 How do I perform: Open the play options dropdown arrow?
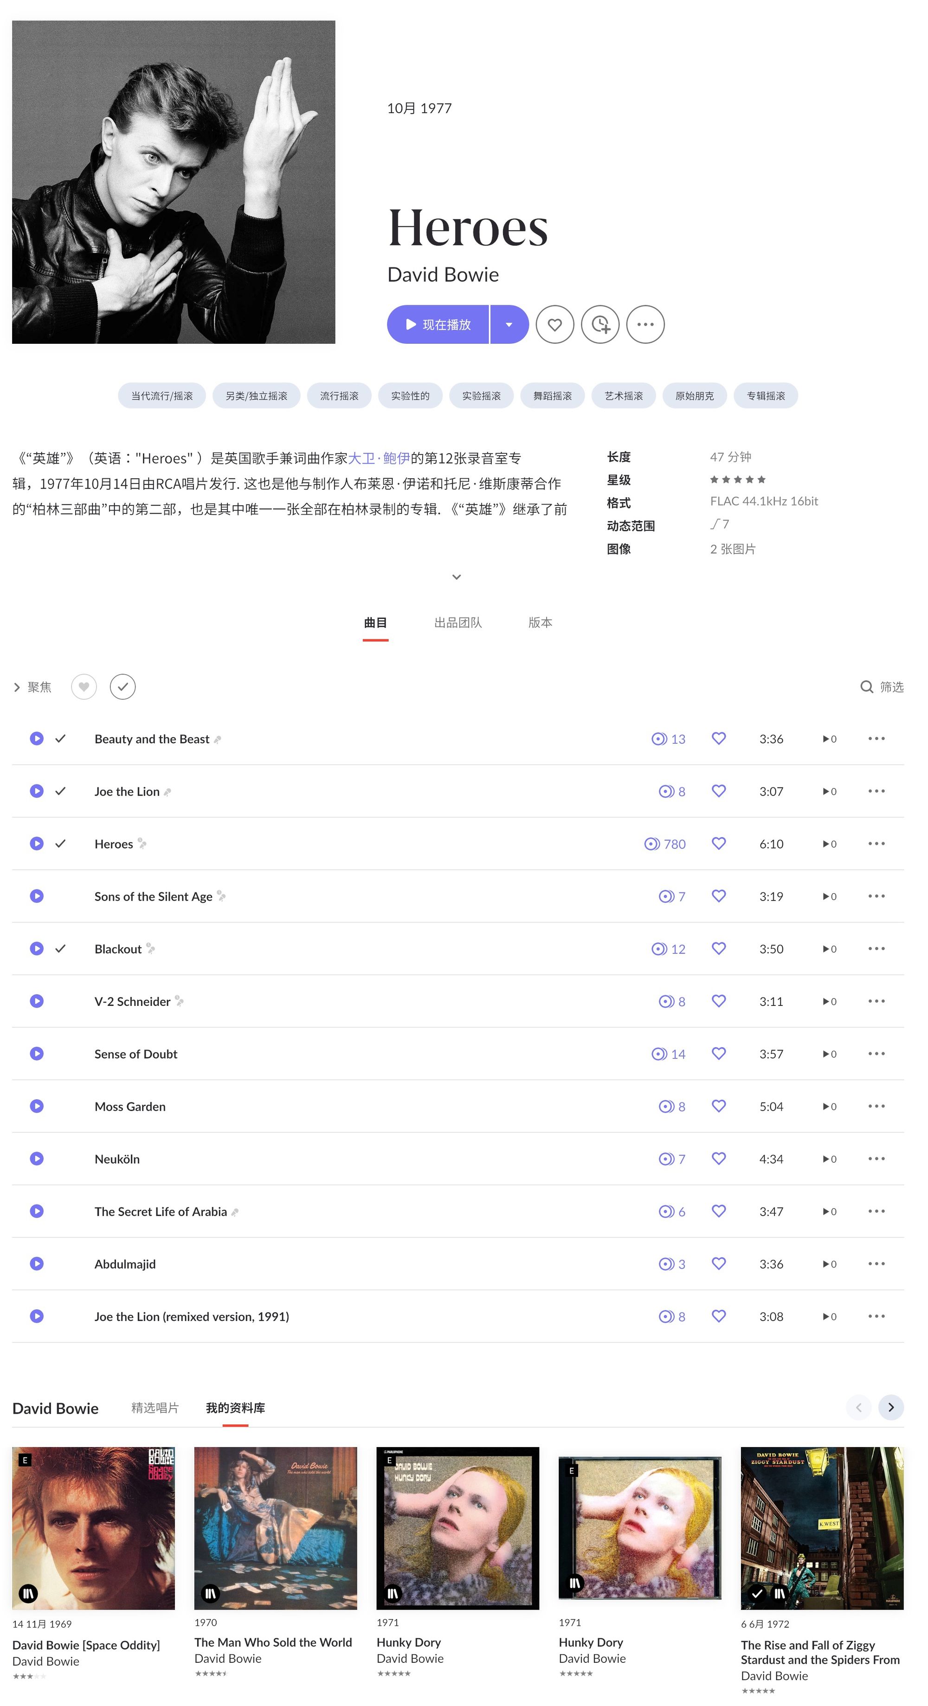[509, 324]
